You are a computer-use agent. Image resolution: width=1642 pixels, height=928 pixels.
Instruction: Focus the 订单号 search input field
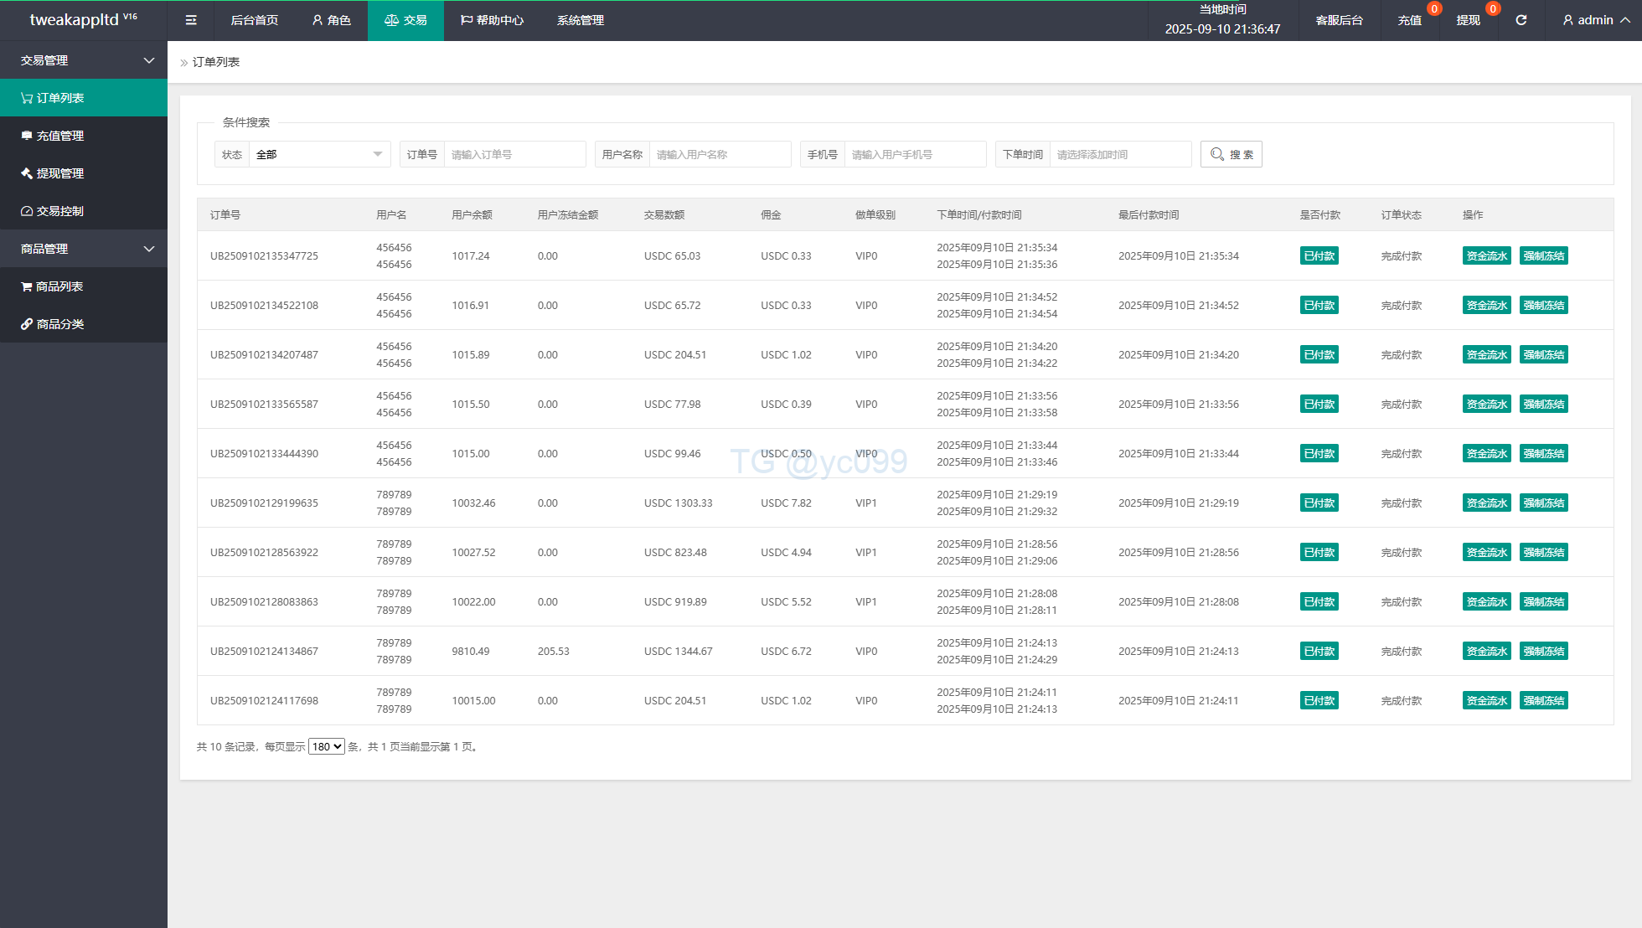(x=514, y=154)
